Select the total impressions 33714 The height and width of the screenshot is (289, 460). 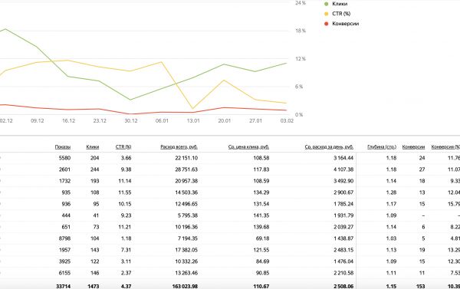tap(63, 286)
